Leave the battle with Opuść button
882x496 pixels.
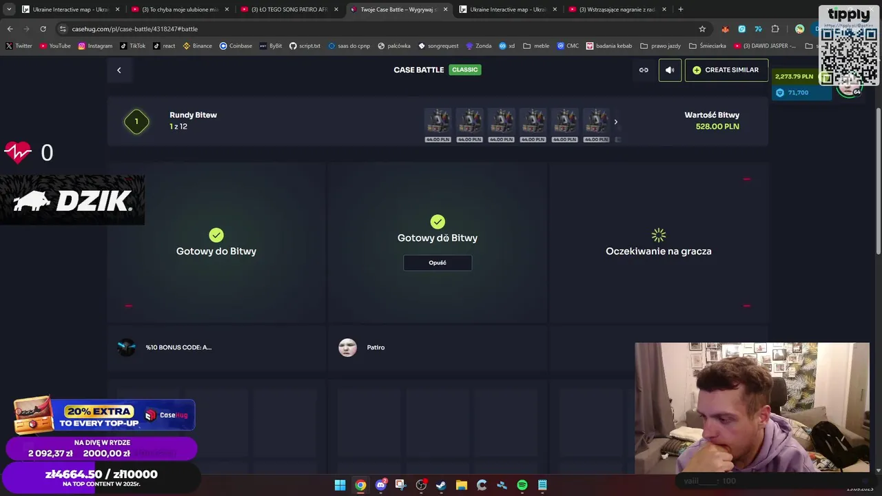438,262
